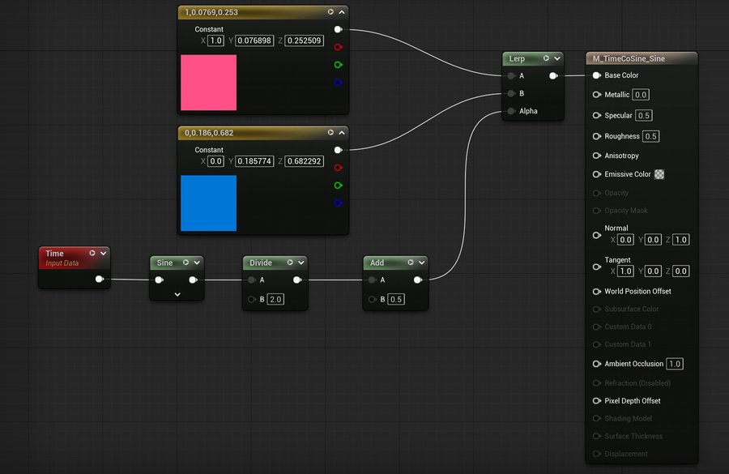Image resolution: width=729 pixels, height=474 pixels.
Task: Expand the Lerp node chevron
Action: point(557,58)
